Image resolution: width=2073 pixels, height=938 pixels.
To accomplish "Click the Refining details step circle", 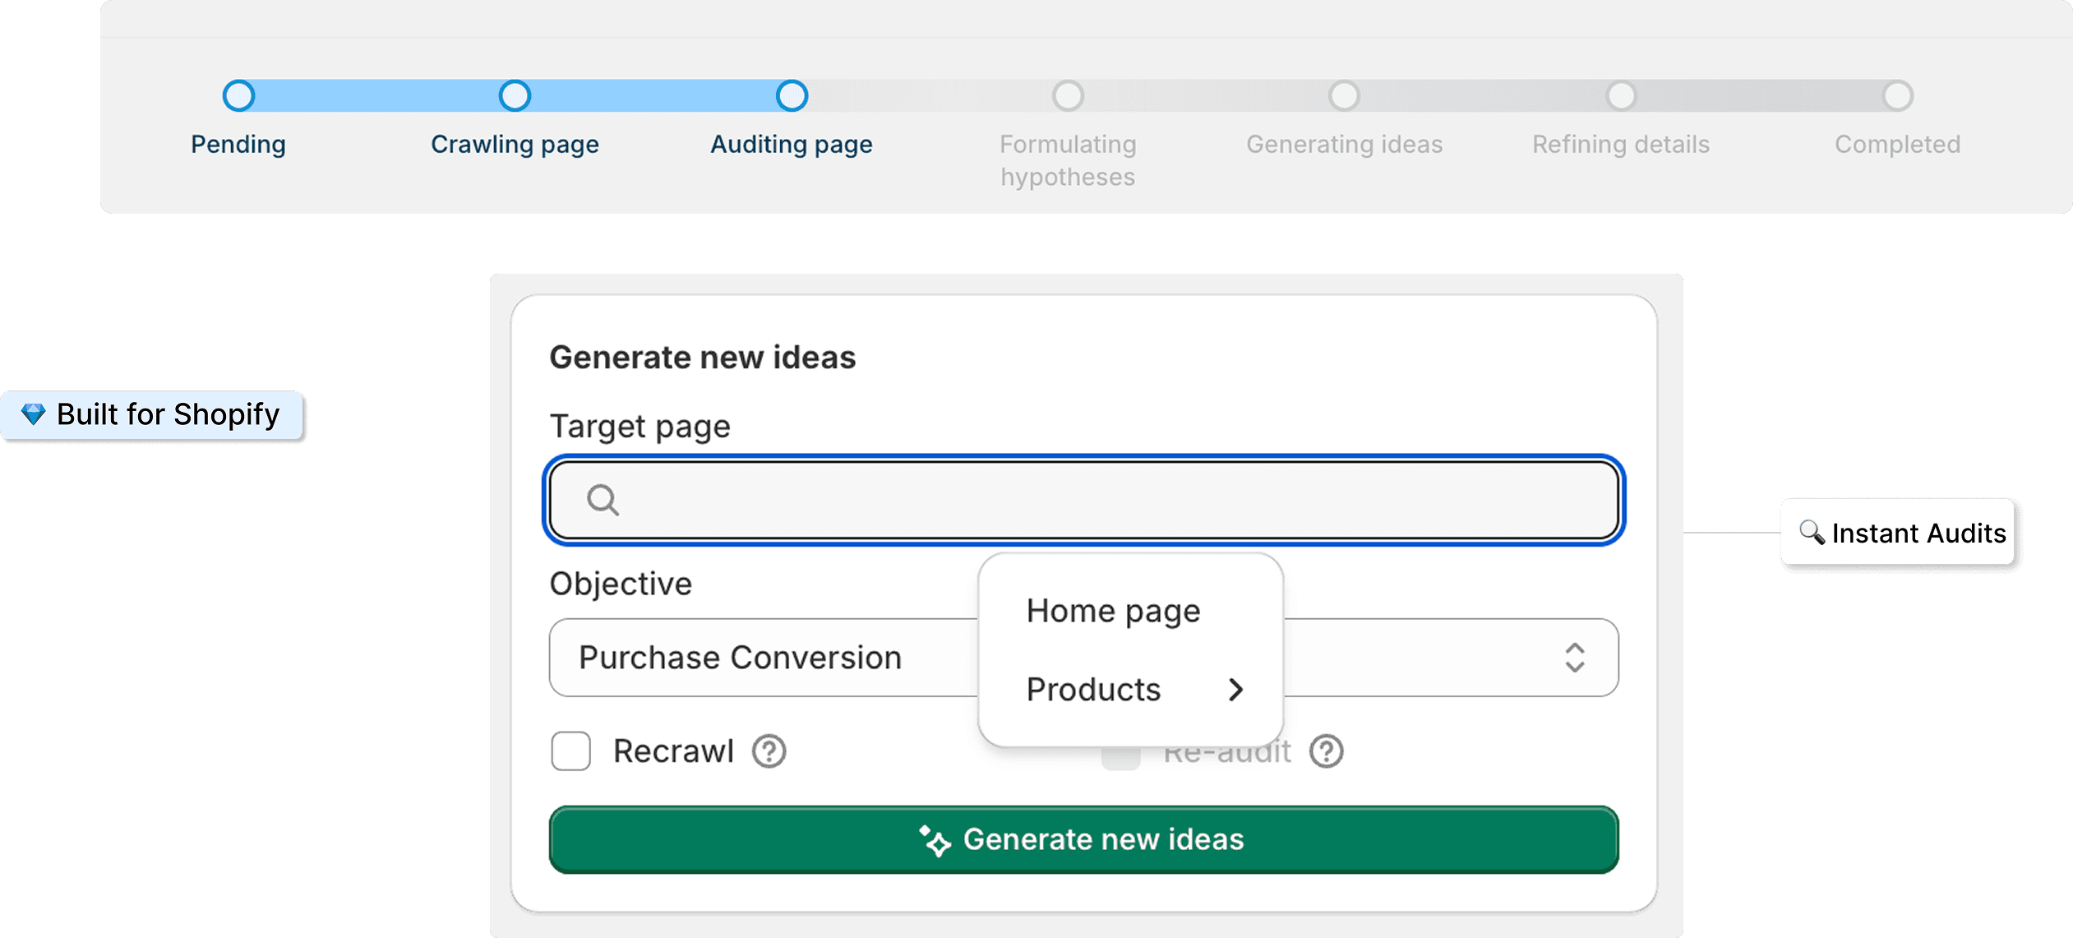I will point(1621,96).
